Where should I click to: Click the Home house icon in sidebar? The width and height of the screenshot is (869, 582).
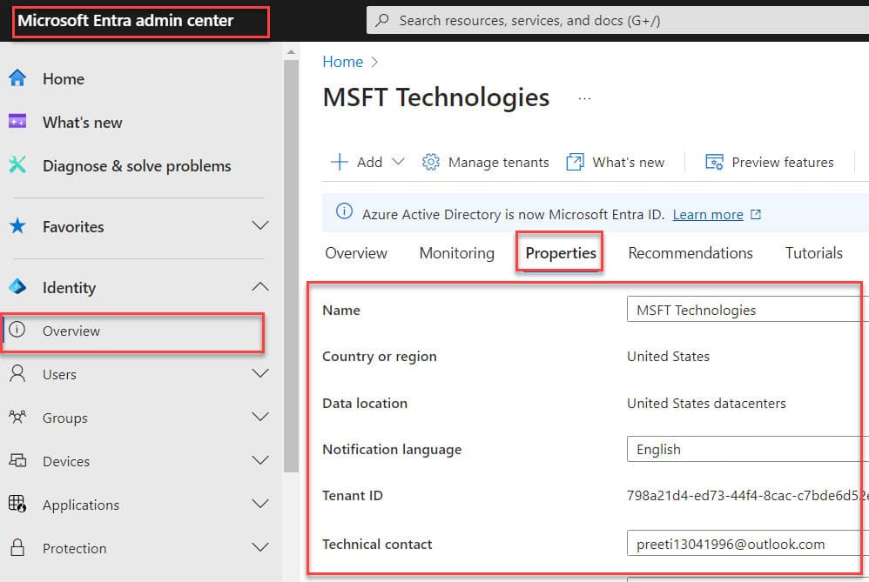click(x=17, y=78)
